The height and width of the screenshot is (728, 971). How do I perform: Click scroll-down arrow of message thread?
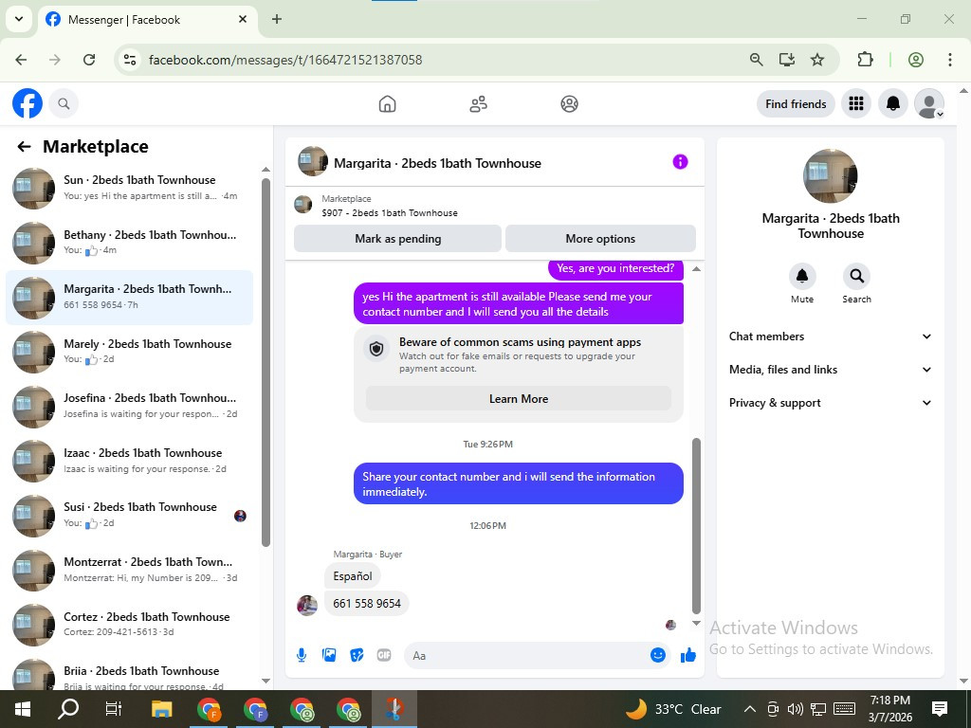click(696, 624)
